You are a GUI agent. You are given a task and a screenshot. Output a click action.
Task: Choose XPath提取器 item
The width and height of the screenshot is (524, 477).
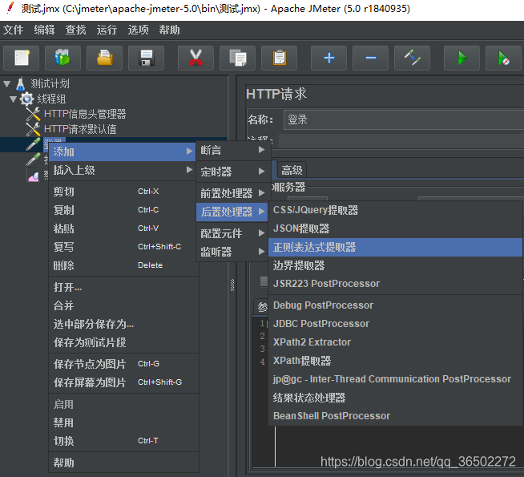point(395,361)
